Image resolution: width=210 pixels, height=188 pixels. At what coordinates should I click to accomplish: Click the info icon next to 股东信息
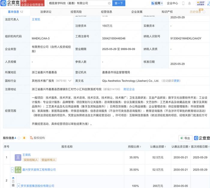pyautogui.click(x=19, y=138)
